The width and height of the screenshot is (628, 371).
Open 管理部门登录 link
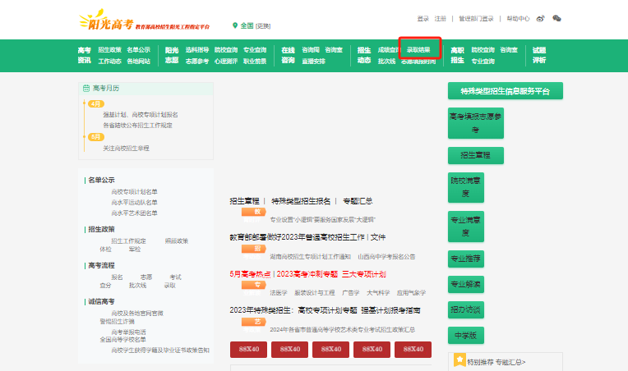coord(476,19)
